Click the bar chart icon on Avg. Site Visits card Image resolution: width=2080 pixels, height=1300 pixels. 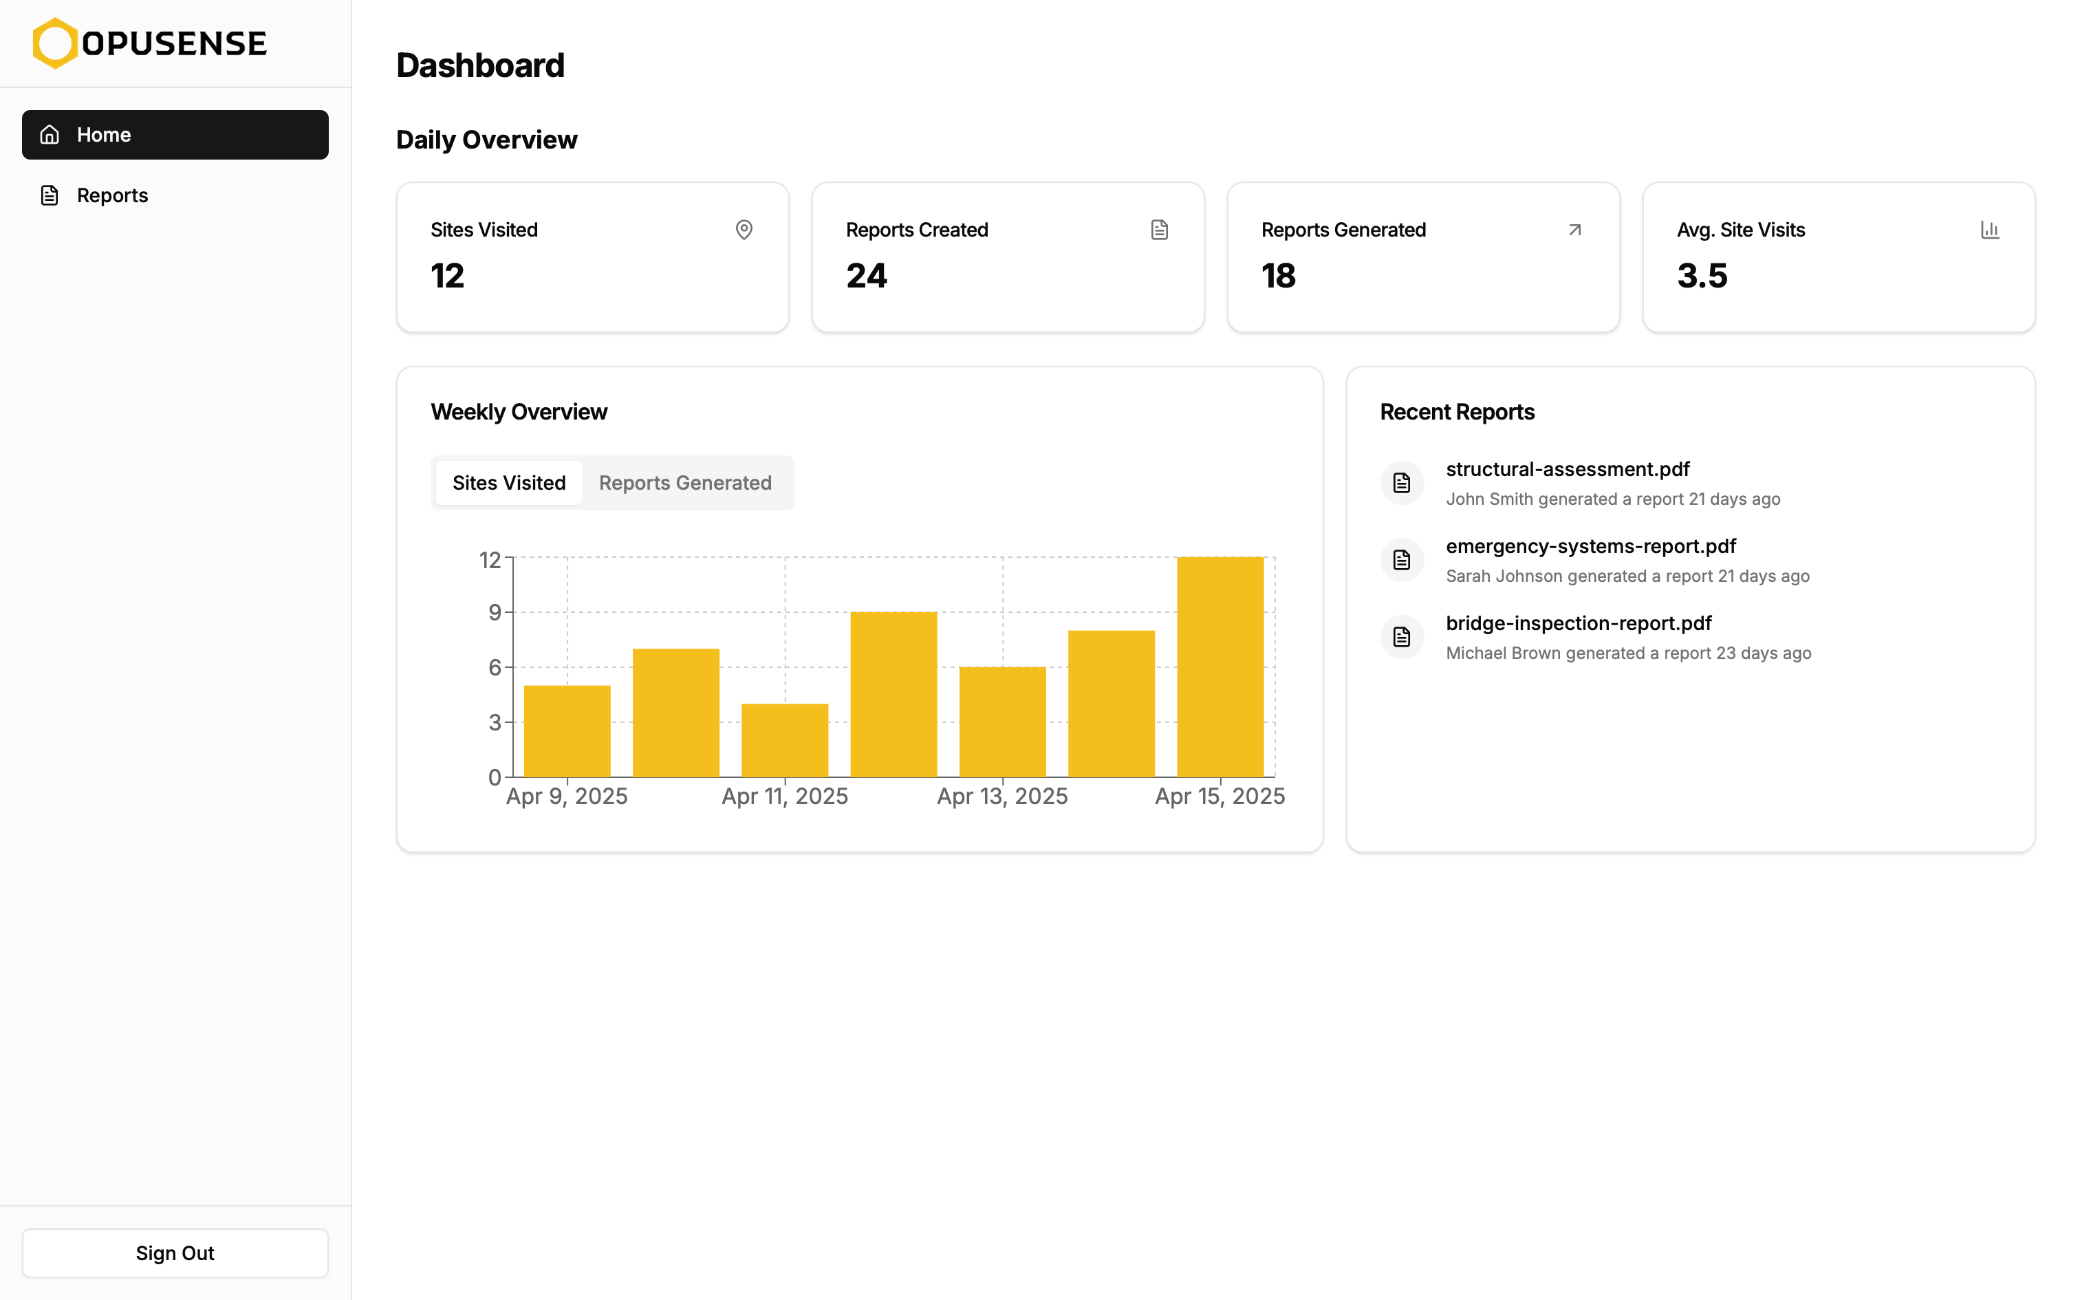pyautogui.click(x=1989, y=230)
